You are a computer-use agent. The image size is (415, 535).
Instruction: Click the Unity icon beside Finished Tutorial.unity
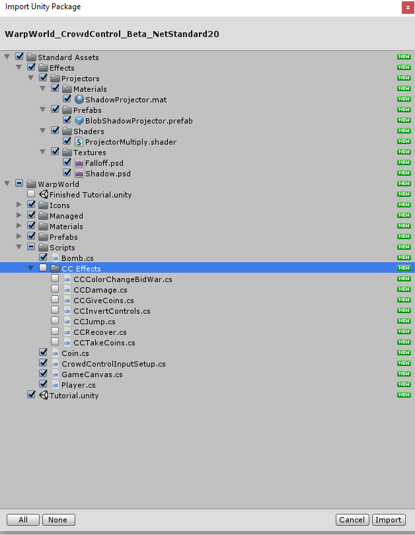pyautogui.click(x=44, y=195)
